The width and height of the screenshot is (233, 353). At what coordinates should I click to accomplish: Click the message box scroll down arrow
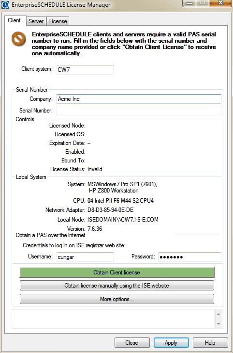[218, 324]
